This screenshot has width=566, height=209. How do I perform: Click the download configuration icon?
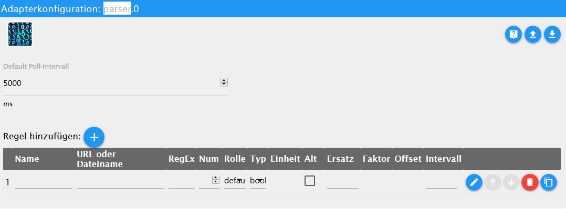coord(552,35)
